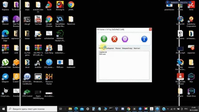Switch to the Сообщение tab
This screenshot has height=112, width=199.
point(109,49)
